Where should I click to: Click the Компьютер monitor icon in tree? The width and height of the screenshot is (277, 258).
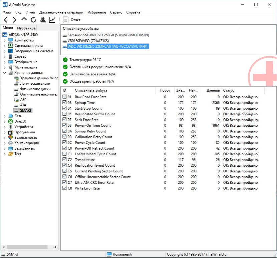click(x=10, y=40)
